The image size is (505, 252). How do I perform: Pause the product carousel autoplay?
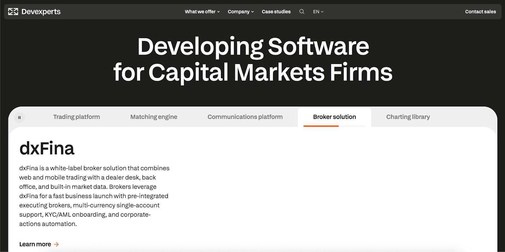19,117
